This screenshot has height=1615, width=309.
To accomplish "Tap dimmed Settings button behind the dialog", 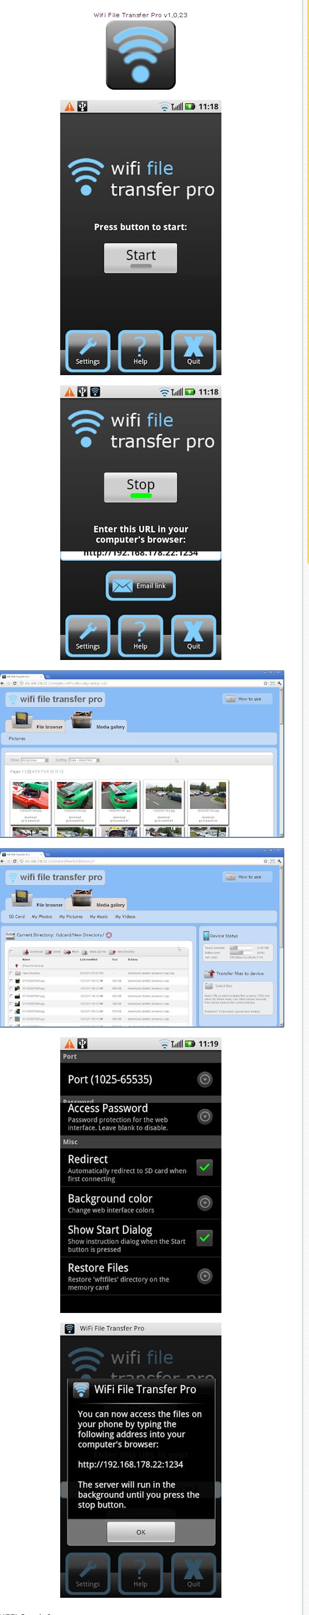I will [88, 1574].
